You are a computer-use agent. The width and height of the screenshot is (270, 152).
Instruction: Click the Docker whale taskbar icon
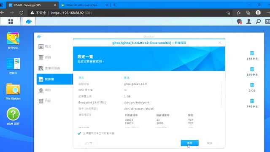click(29, 22)
